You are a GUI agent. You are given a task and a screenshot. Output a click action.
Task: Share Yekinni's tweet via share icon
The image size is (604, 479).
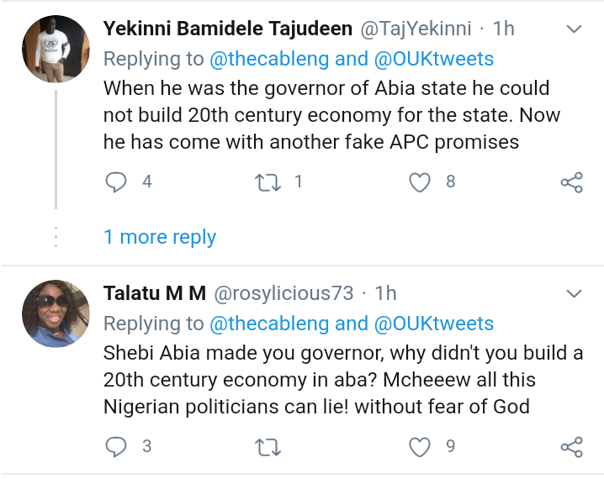[572, 182]
